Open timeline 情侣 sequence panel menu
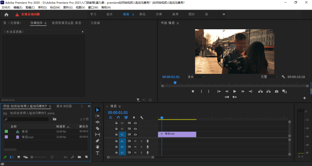 pos(120,106)
